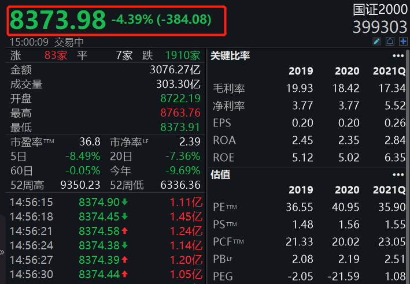Select the index name 国证2000
Image resolution: width=410 pixels, height=284 pixels.
coord(380,10)
